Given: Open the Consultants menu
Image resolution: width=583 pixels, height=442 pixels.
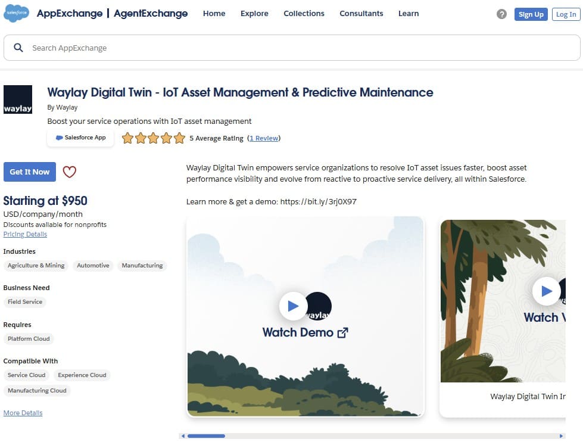Looking at the screenshot, I should (x=361, y=13).
